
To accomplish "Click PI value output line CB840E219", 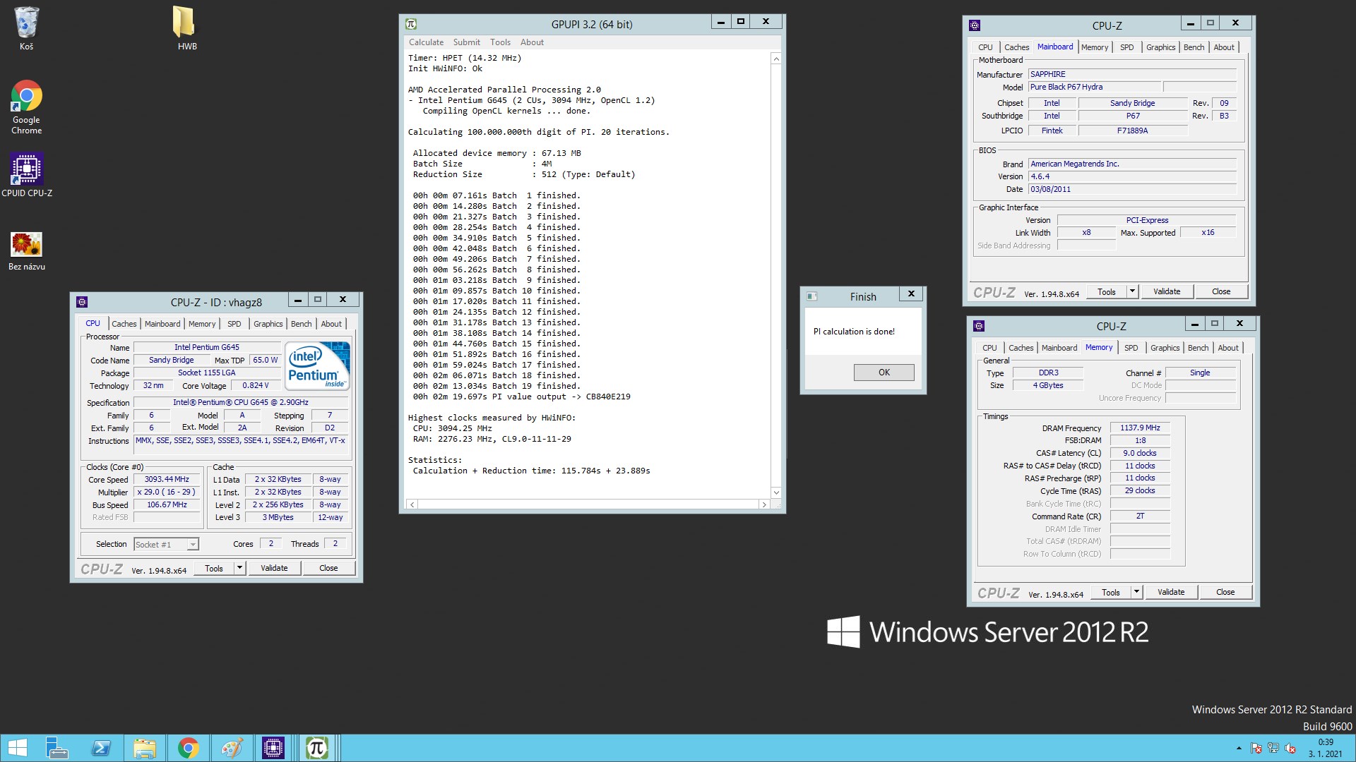I will (521, 397).
